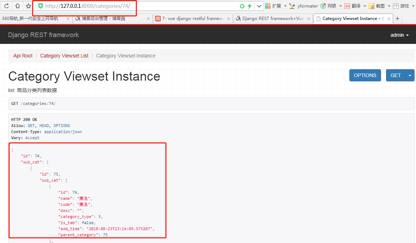The width and height of the screenshot is (416, 243).
Task: Click the 'Vary: Accept' header line
Action: coord(25,138)
